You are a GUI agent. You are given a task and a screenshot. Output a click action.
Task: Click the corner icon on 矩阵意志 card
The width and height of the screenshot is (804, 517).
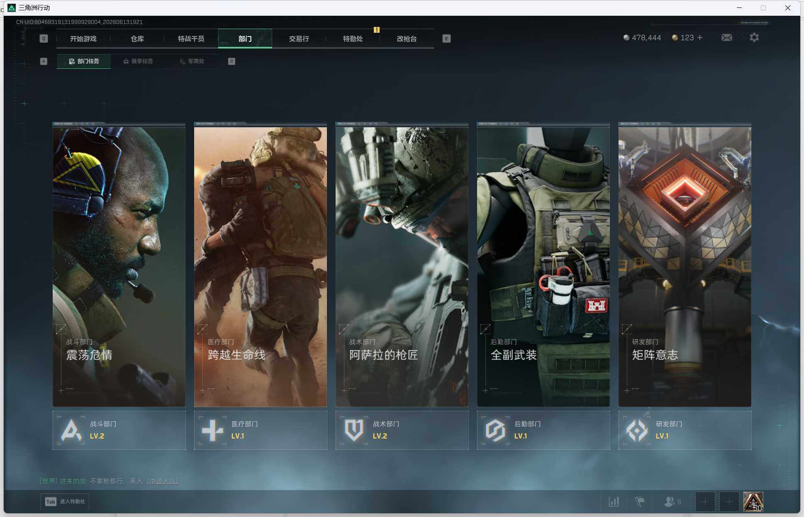coord(627,329)
